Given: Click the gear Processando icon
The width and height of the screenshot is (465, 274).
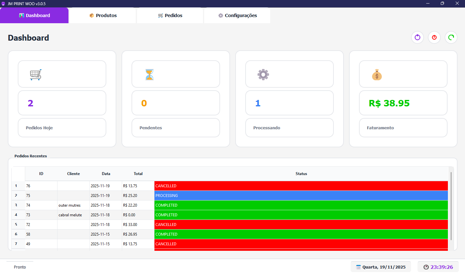Looking at the screenshot, I should pyautogui.click(x=263, y=74).
